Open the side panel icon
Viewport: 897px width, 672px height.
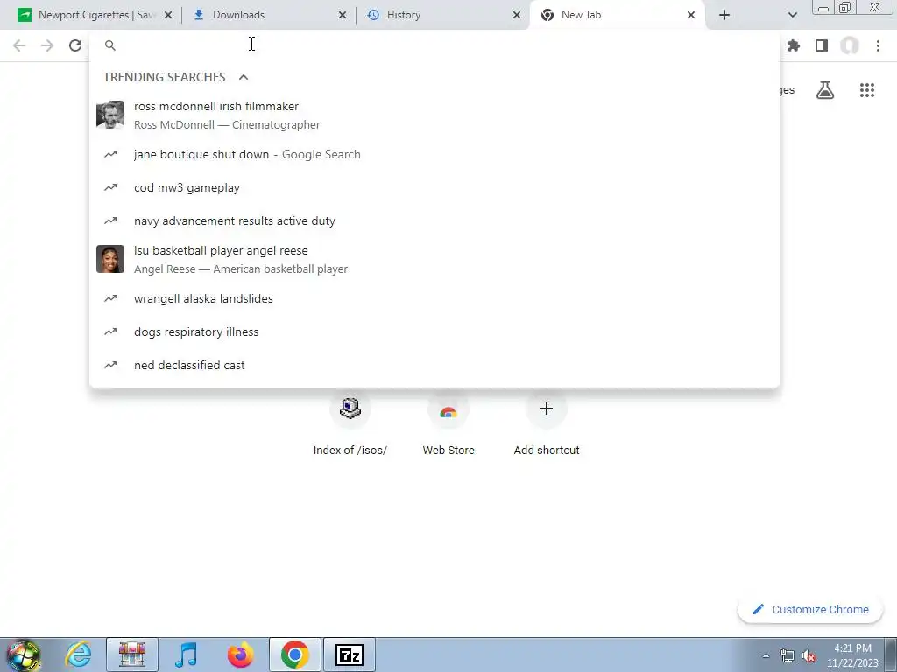pos(822,45)
